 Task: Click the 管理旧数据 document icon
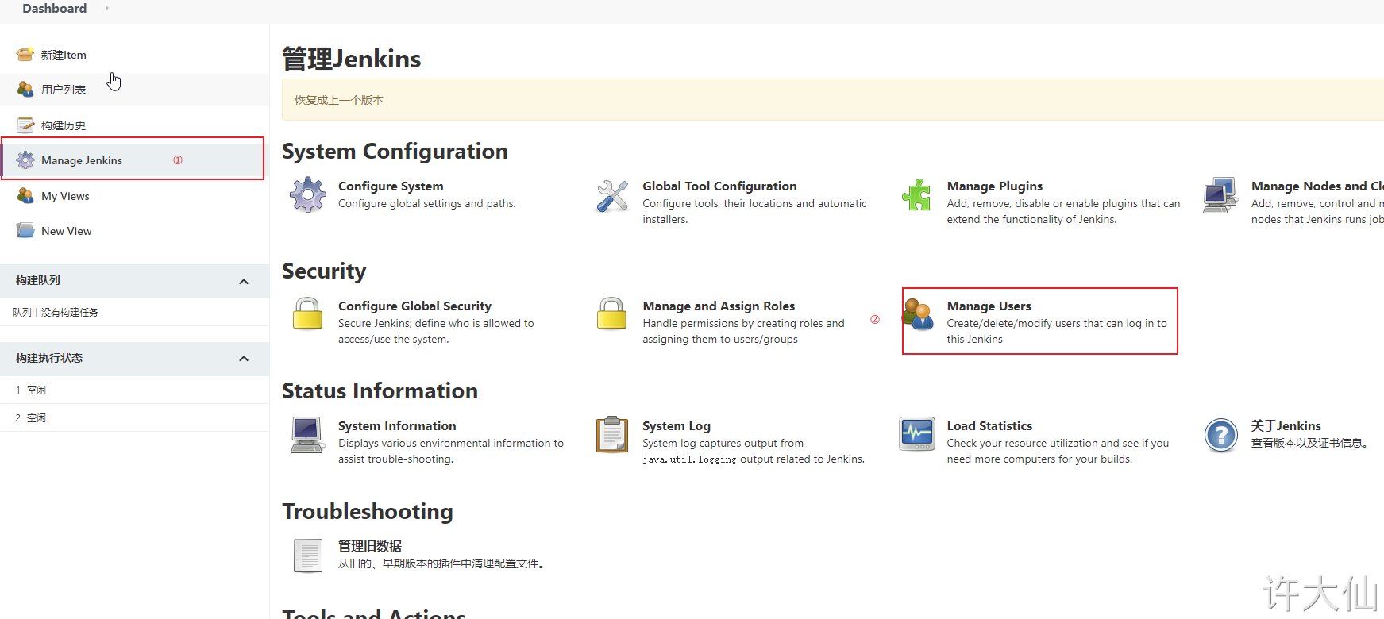pos(308,555)
